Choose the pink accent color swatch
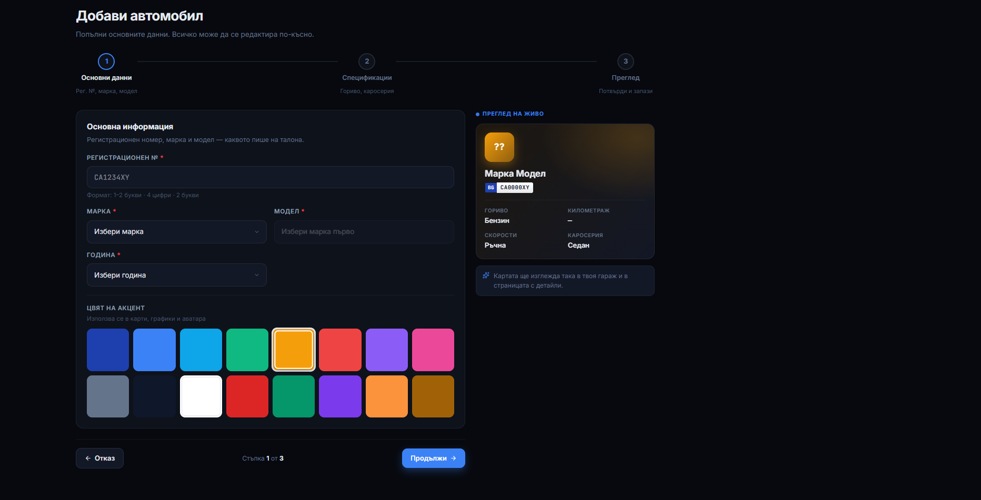Screen dimensions: 981x500 point(433,350)
